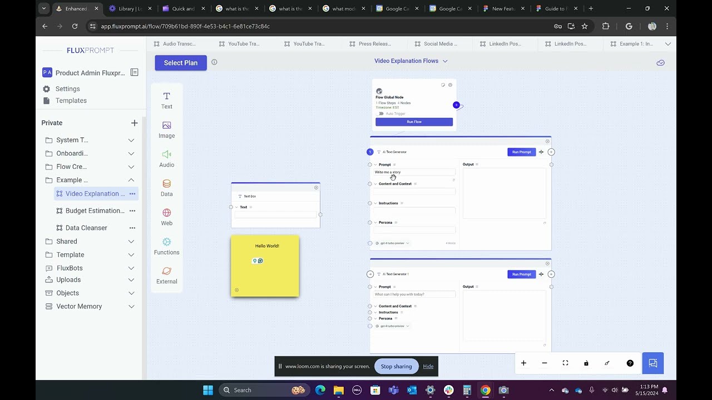Viewport: 712px width, 400px height.
Task: Open Flow Global Node settings gear
Action: pos(450,85)
